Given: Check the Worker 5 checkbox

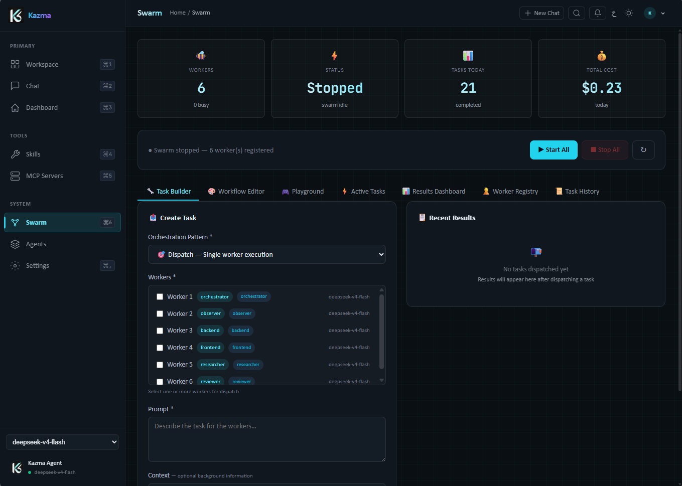Looking at the screenshot, I should 160,365.
